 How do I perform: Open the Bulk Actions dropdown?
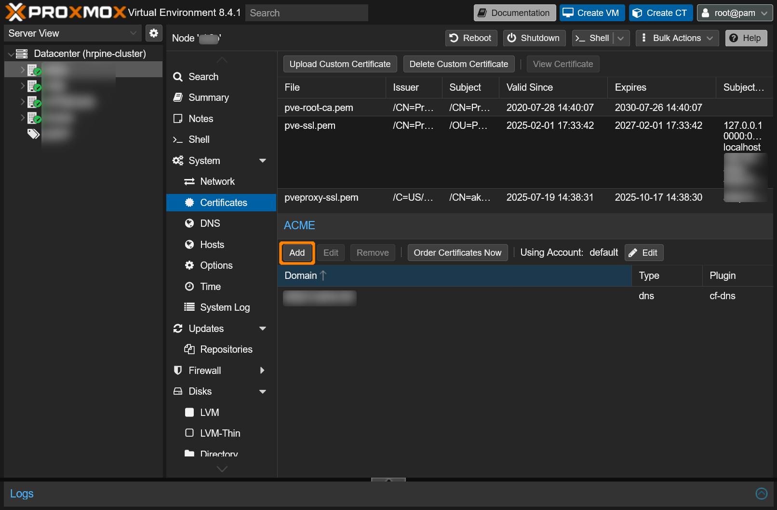[677, 38]
